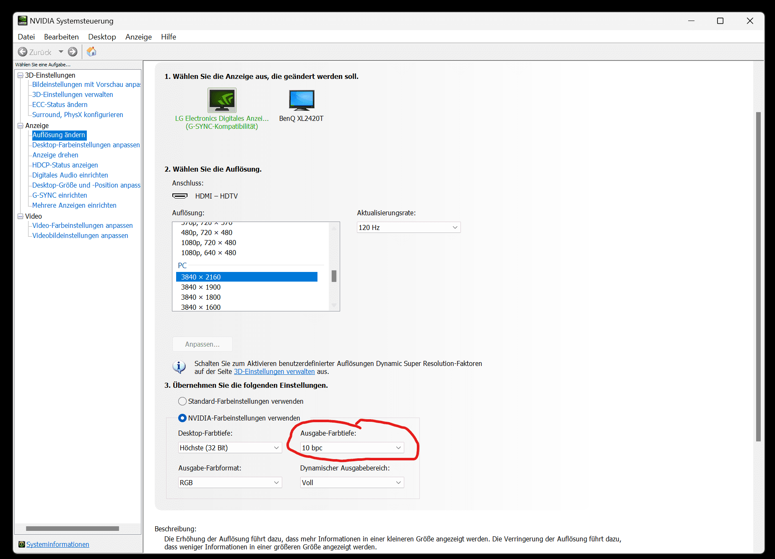Screen dimensions: 775x559
Task: Click the info icon beside Dynamic Super Resolution note
Action: pyautogui.click(x=179, y=367)
